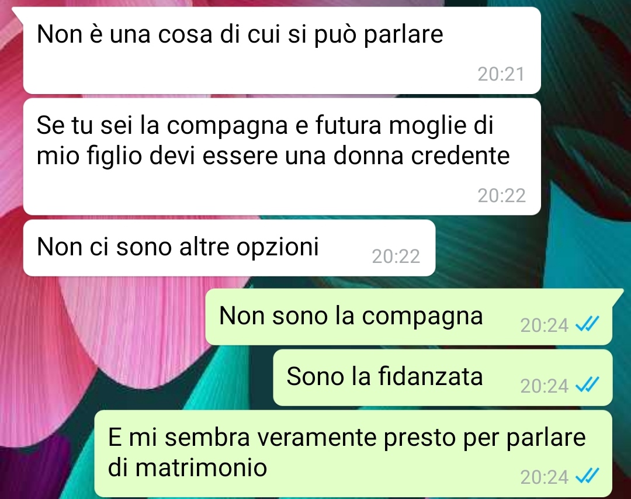Tap the 20:24 time beside 'Sono la fidanzata'
The height and width of the screenshot is (499, 631).
pyautogui.click(x=544, y=386)
